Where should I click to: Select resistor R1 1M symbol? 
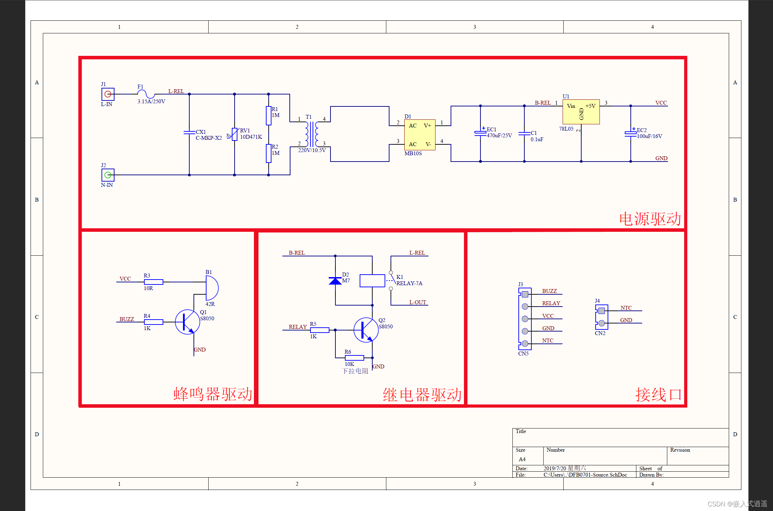269,116
